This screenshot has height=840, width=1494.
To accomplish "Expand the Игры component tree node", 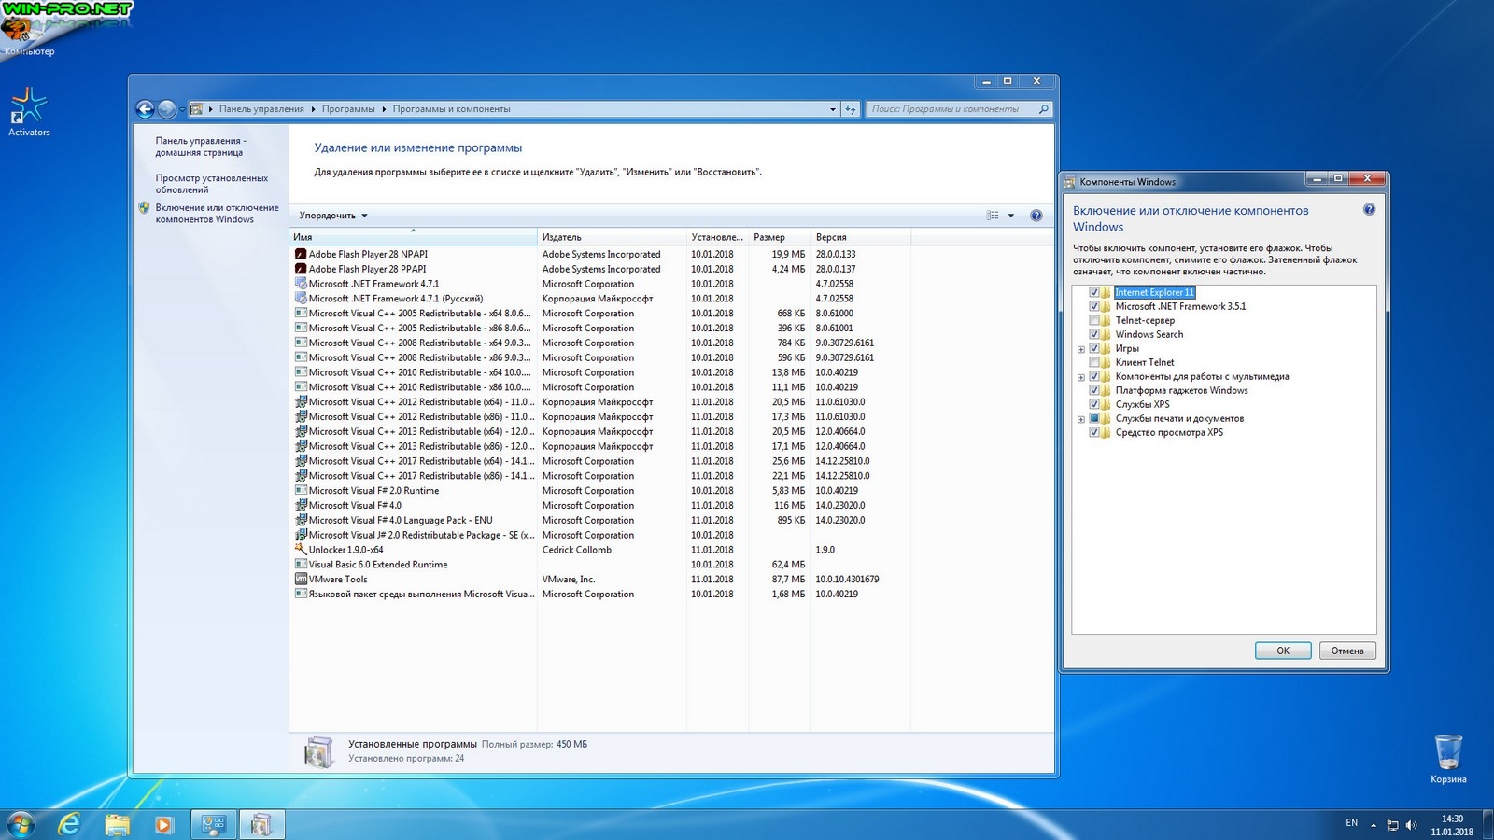I will coord(1081,349).
